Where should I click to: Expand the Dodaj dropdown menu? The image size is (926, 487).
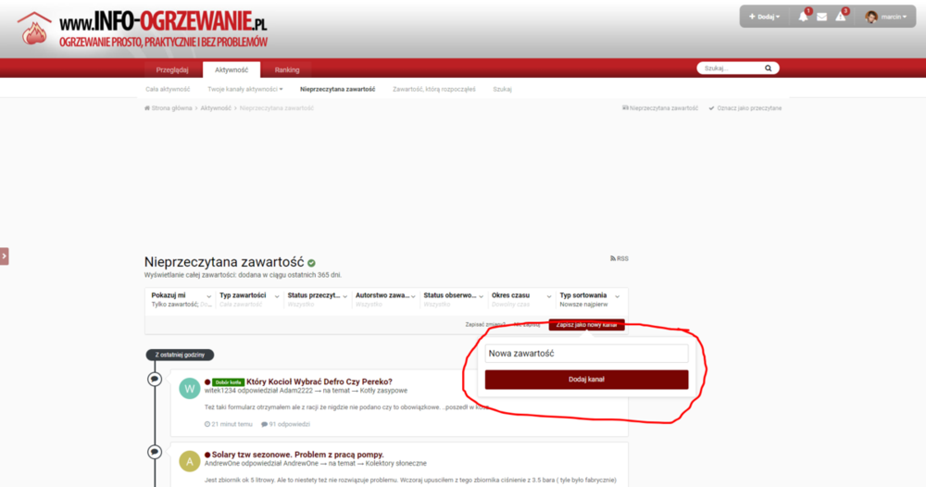point(764,17)
